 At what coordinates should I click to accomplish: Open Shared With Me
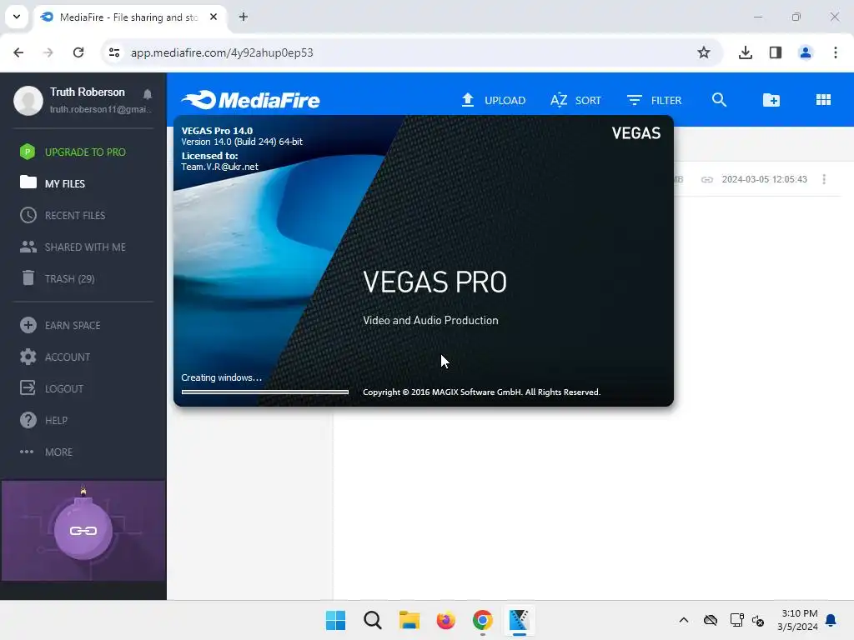point(73,247)
